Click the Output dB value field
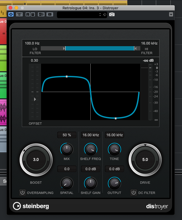The width and height of the screenshot is (182, 220). coord(114,169)
